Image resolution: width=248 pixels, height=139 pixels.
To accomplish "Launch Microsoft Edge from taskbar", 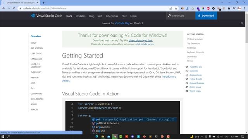I will coord(97,136).
